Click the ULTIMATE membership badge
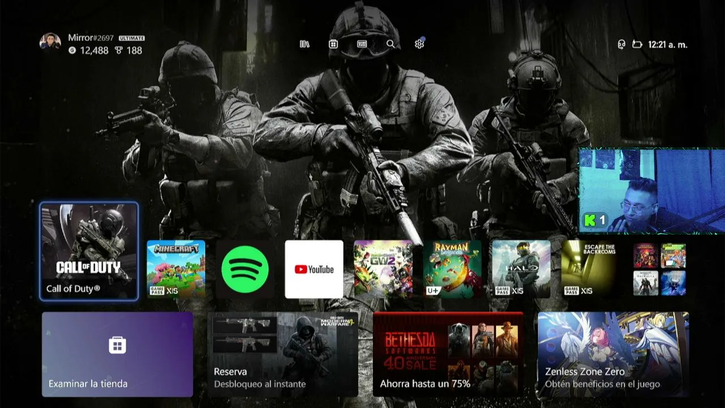Screen dimensions: 725x408 [x=131, y=38]
